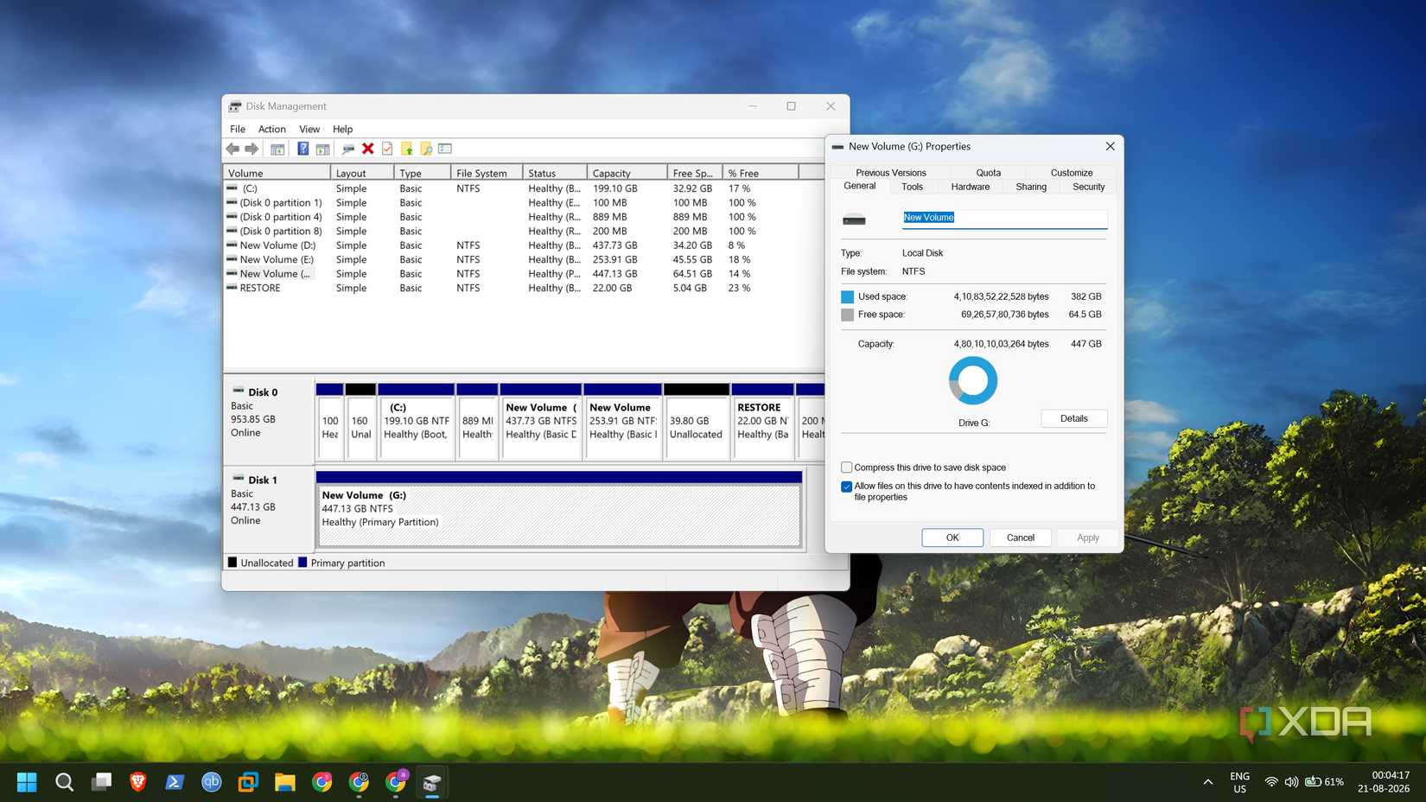This screenshot has height=802, width=1426.
Task: Click the settings list view toolbar icon
Action: pyautogui.click(x=445, y=149)
